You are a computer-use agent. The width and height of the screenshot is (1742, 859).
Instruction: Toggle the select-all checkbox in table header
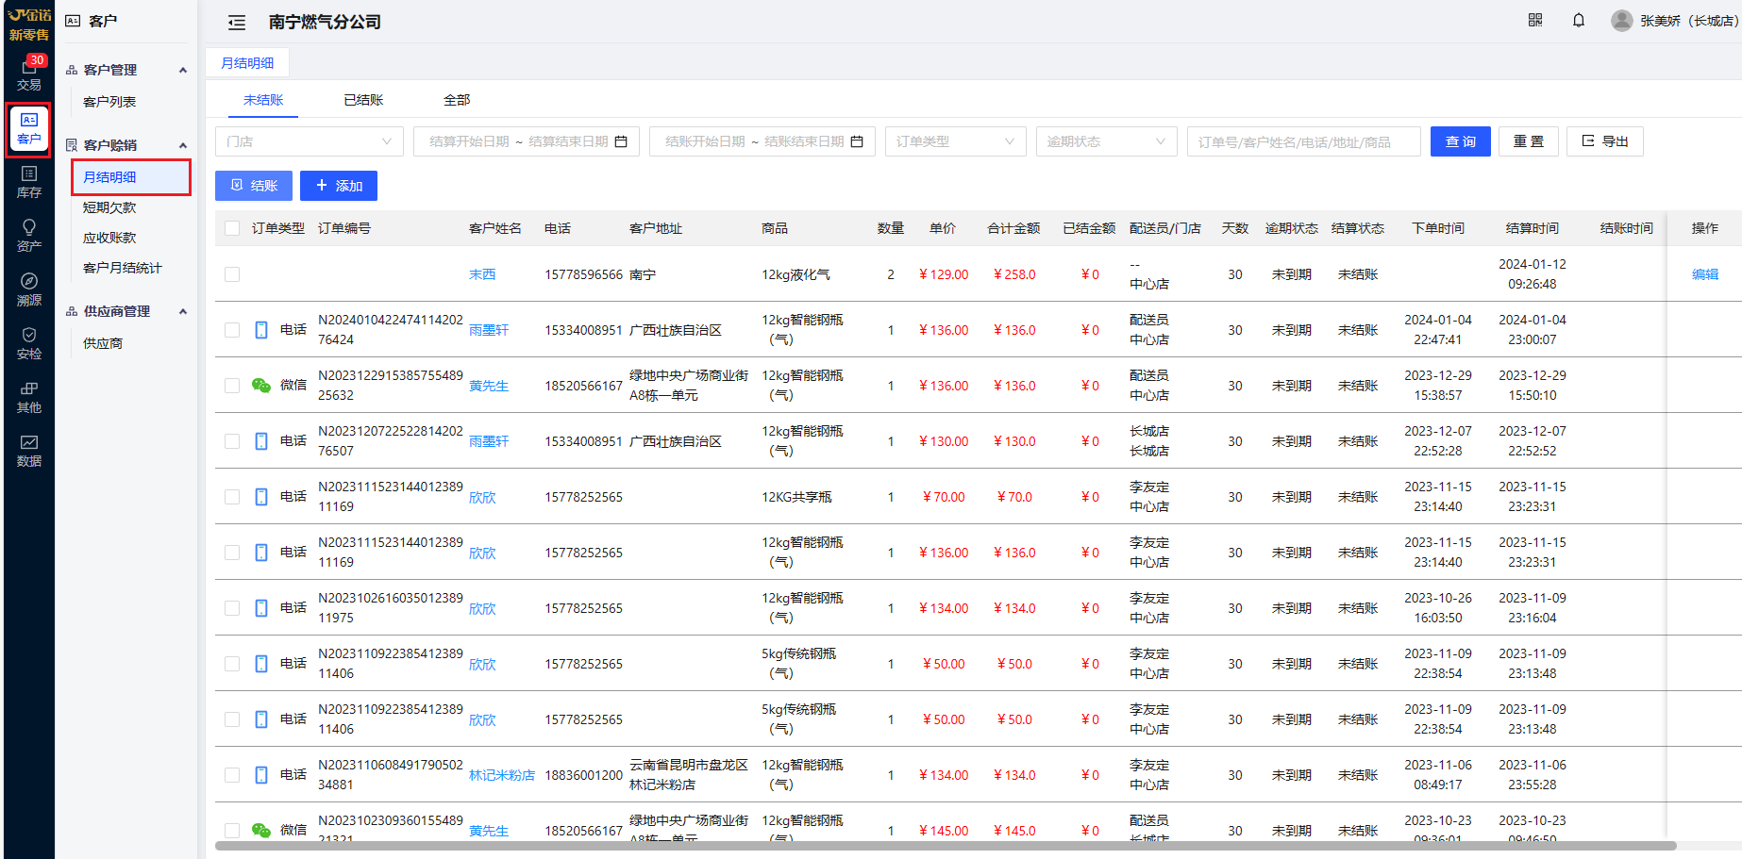[x=232, y=228]
